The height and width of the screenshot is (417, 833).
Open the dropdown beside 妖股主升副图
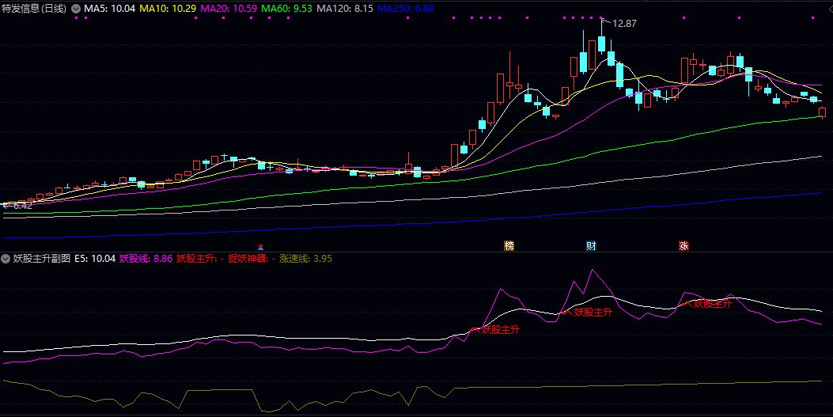6,259
